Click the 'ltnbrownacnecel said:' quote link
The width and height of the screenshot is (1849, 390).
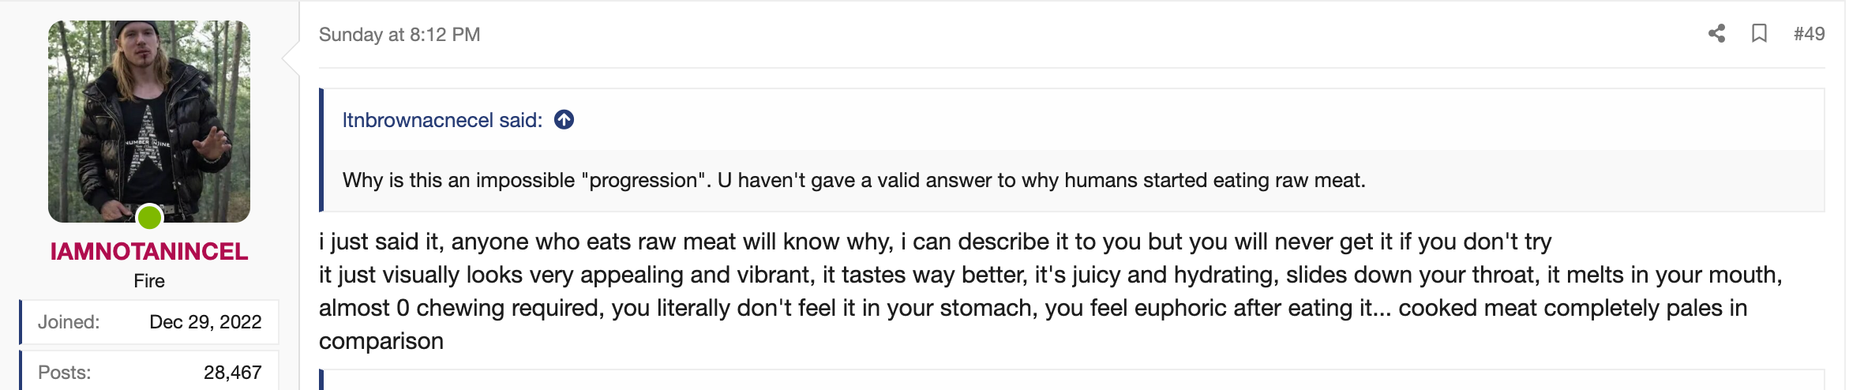pyautogui.click(x=442, y=120)
